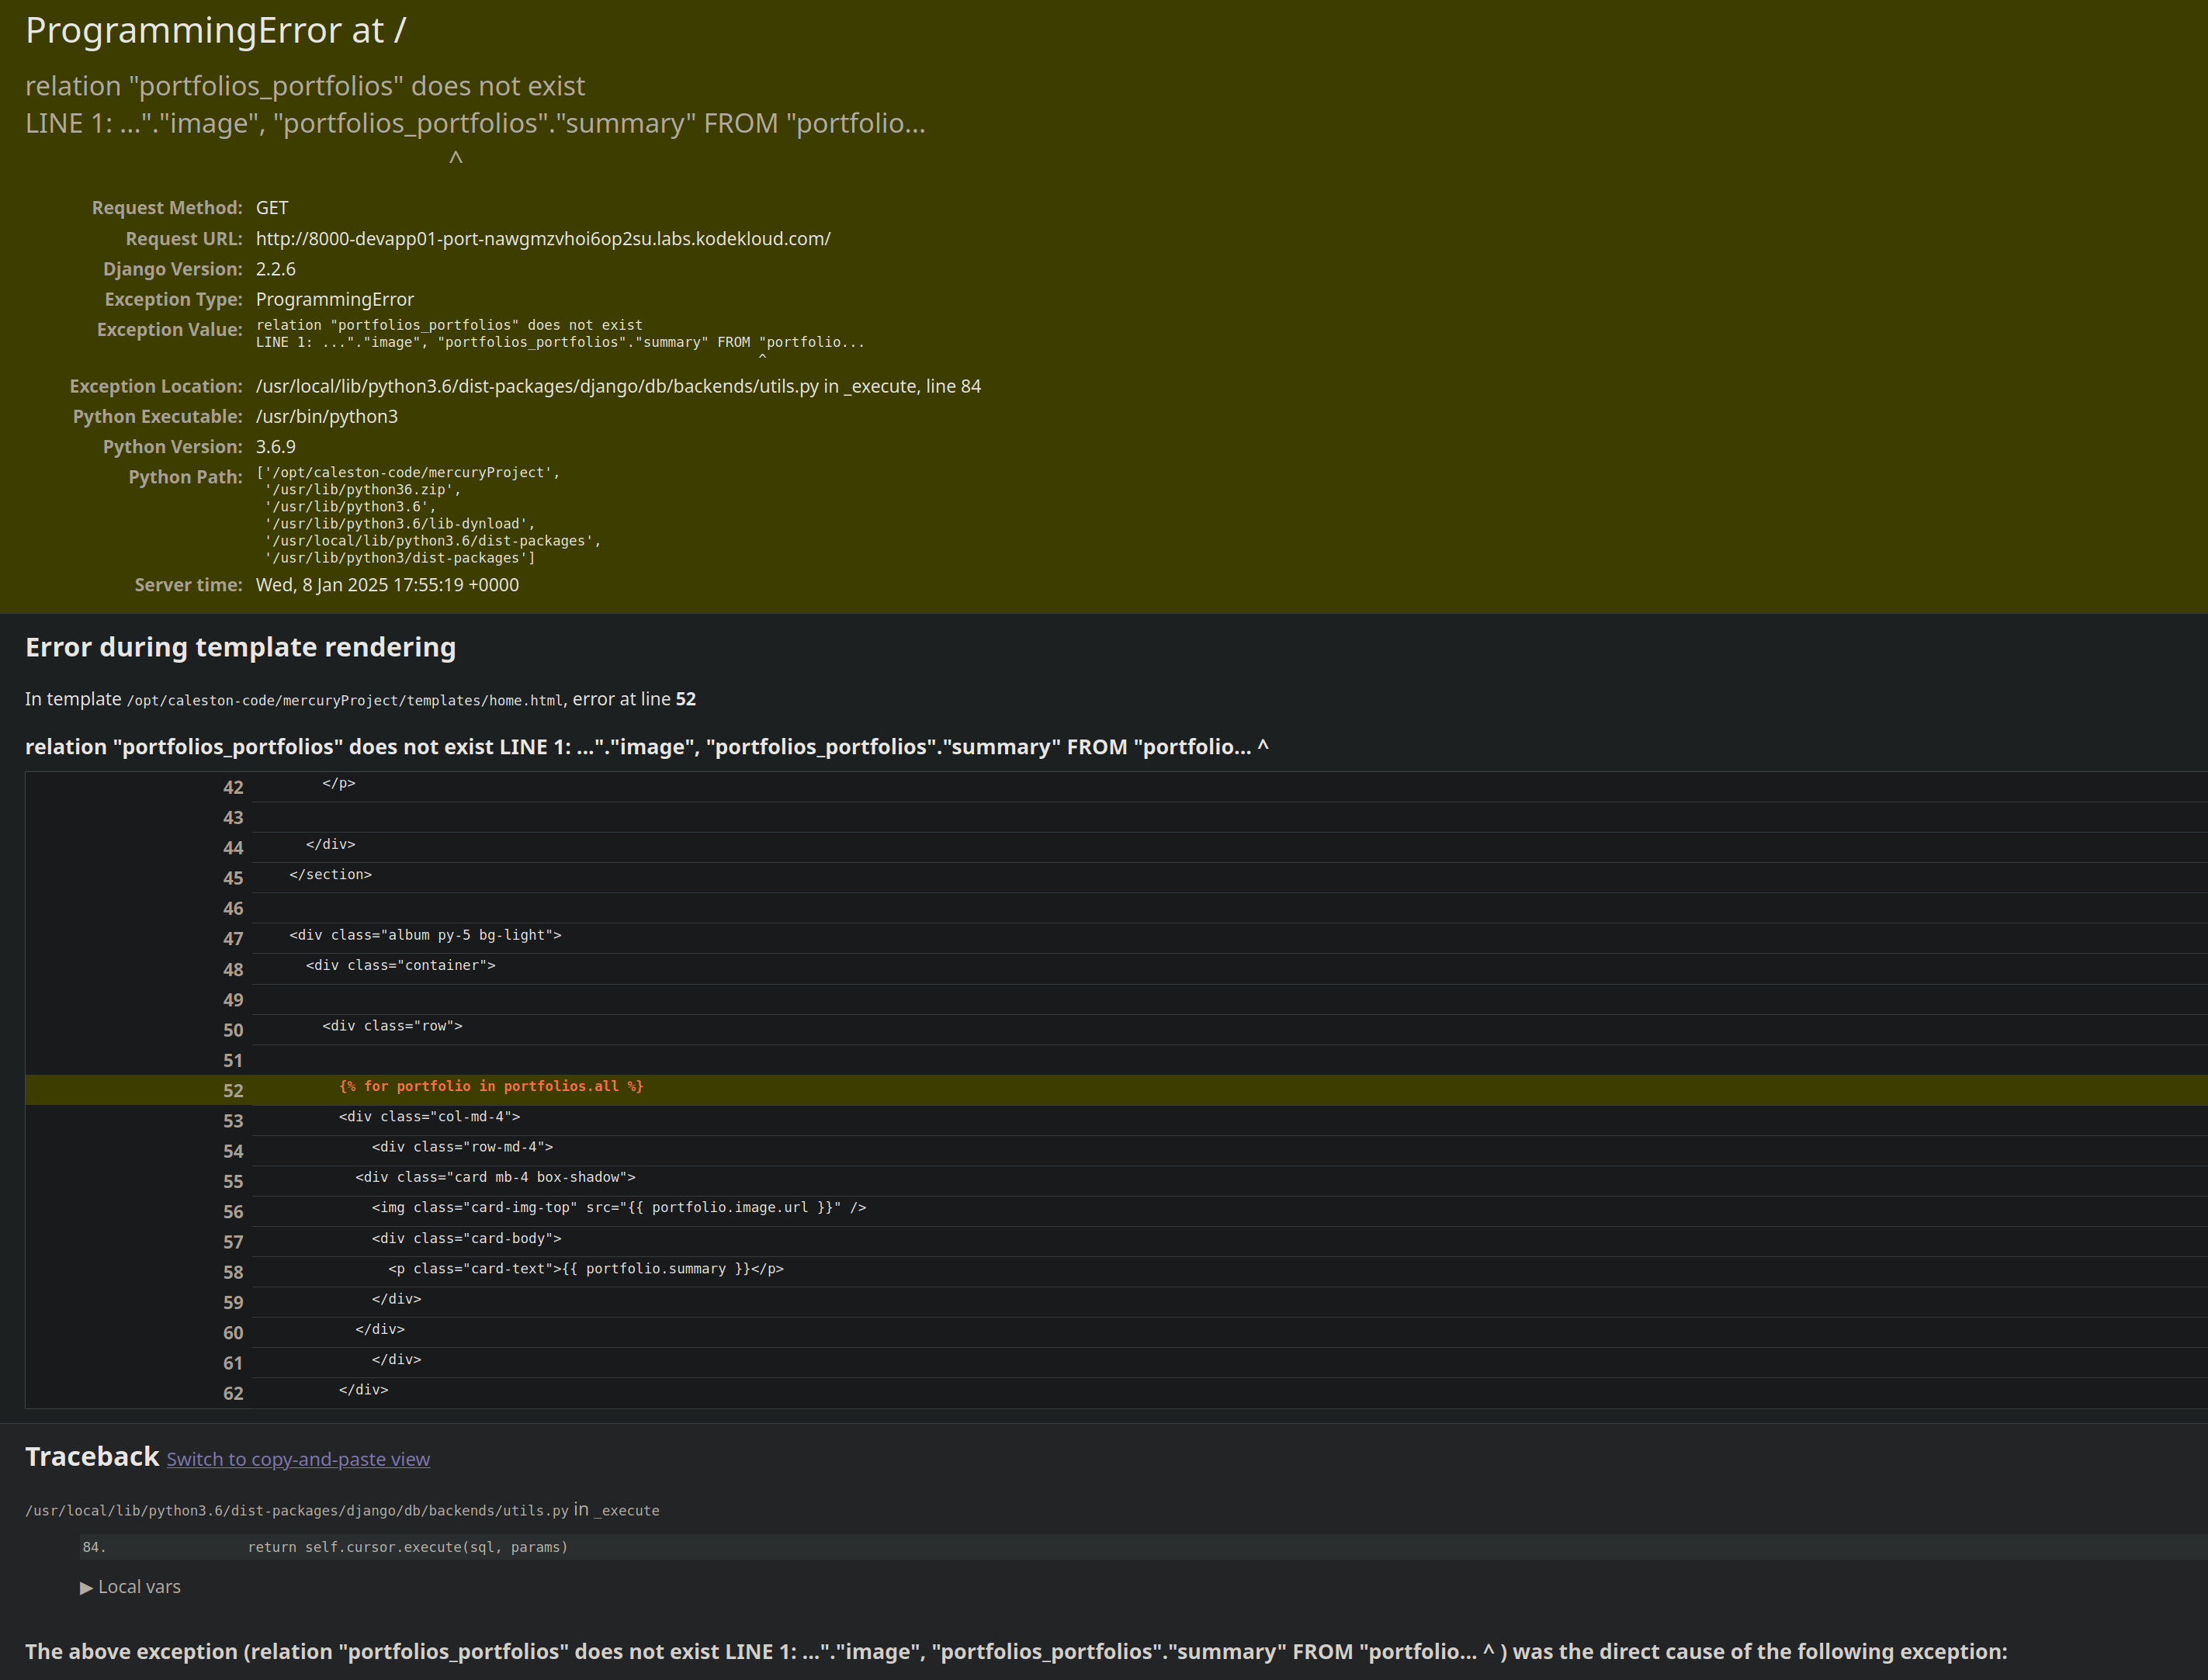Click line 47 album div code

tap(425, 935)
